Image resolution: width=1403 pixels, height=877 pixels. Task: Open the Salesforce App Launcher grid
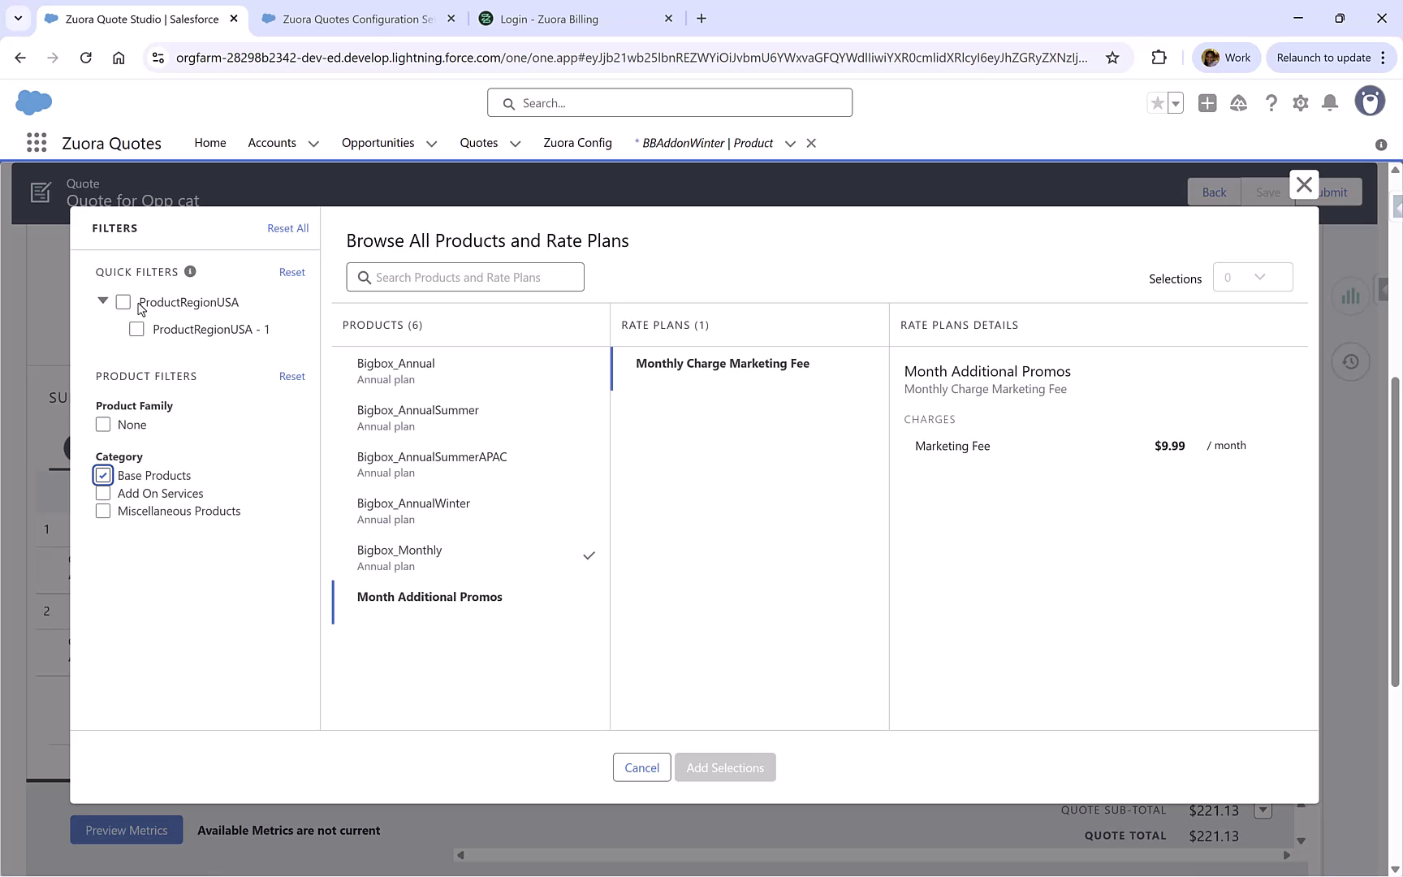(x=36, y=142)
